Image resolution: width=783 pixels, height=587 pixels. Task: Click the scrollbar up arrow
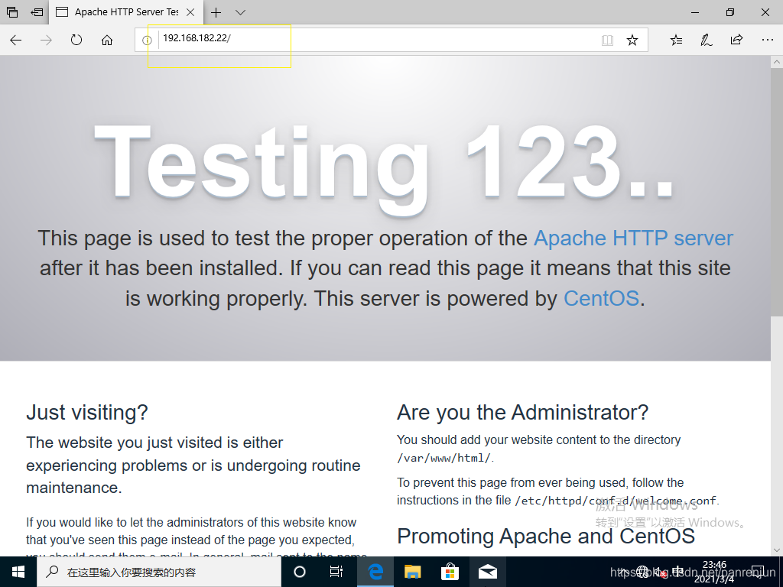click(777, 62)
